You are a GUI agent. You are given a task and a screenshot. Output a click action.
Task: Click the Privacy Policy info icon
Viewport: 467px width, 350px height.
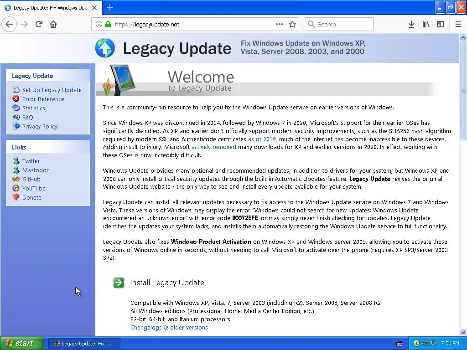coord(16,126)
